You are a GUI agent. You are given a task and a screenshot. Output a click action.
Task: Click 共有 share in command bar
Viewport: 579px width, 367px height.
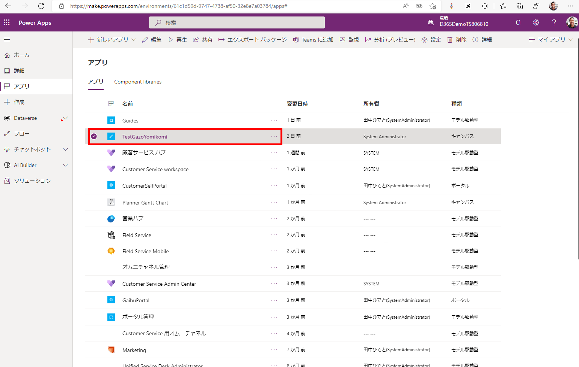[x=203, y=40]
